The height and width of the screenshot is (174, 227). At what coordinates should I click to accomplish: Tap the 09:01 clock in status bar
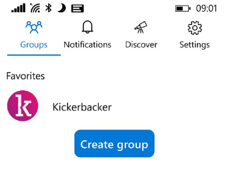pyautogui.click(x=207, y=8)
